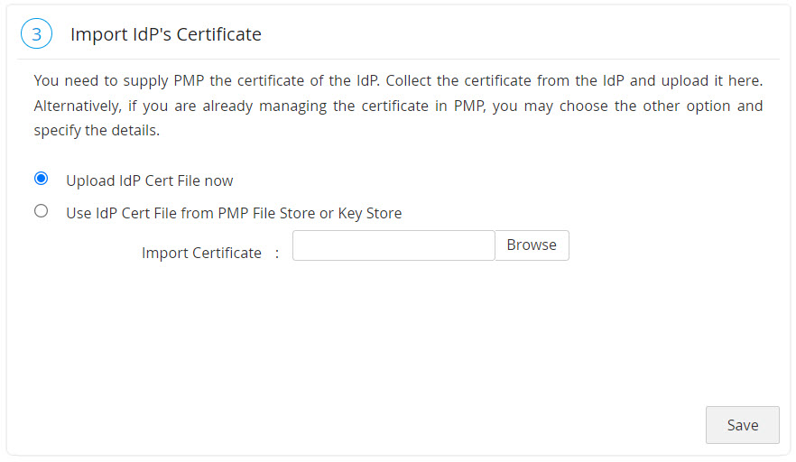Save the IdP certificate settings
This screenshot has width=796, height=462.
click(742, 425)
